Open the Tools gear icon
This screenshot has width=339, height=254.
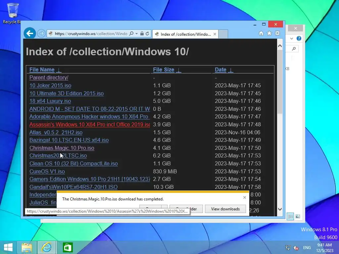(x=277, y=33)
